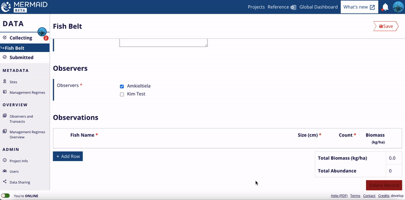Open the Terms link
Image resolution: width=405 pixels, height=200 pixels.
click(355, 196)
